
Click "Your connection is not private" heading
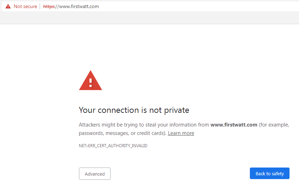[134, 110]
